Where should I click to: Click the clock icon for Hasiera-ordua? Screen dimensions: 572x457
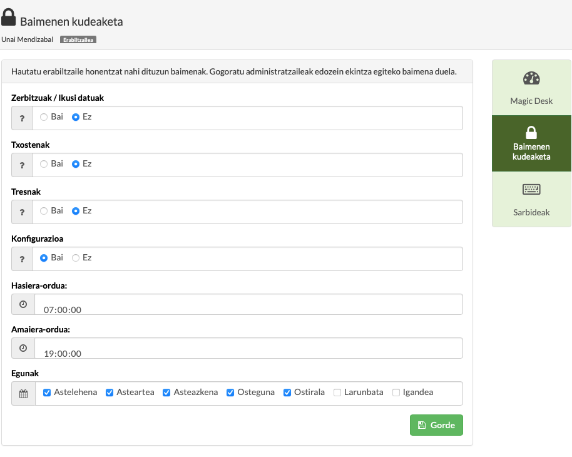[x=23, y=304]
